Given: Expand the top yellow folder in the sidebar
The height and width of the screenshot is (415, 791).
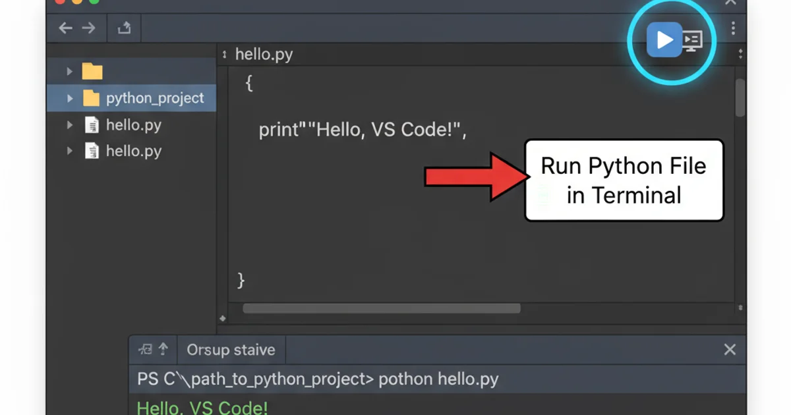Looking at the screenshot, I should click(x=70, y=70).
